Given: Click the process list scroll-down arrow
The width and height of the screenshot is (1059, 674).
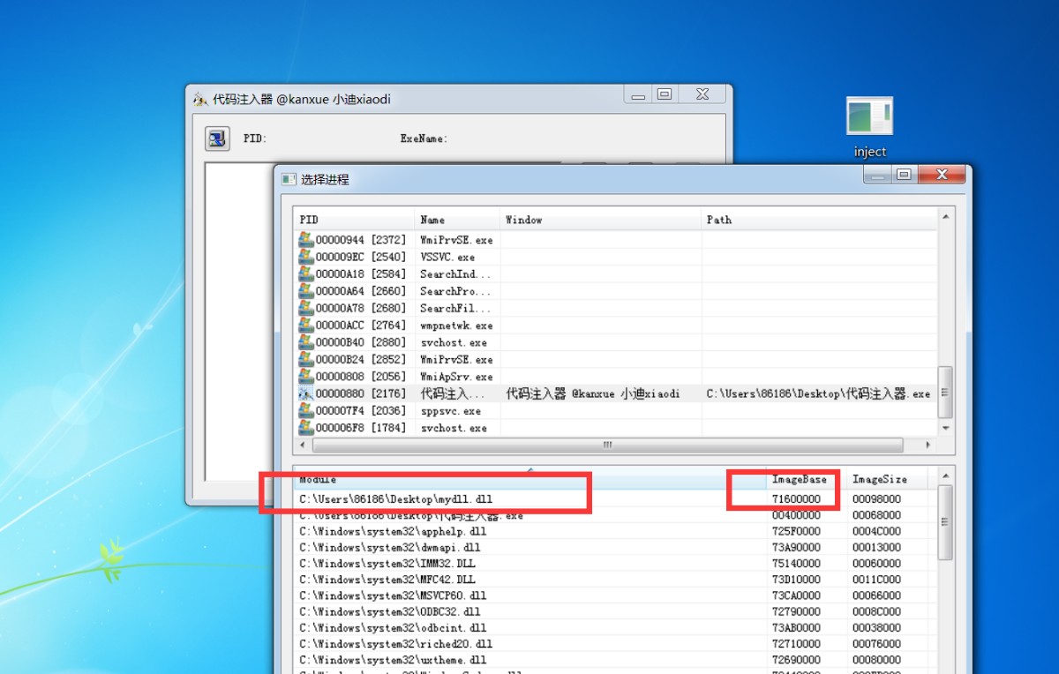Looking at the screenshot, I should coord(945,428).
